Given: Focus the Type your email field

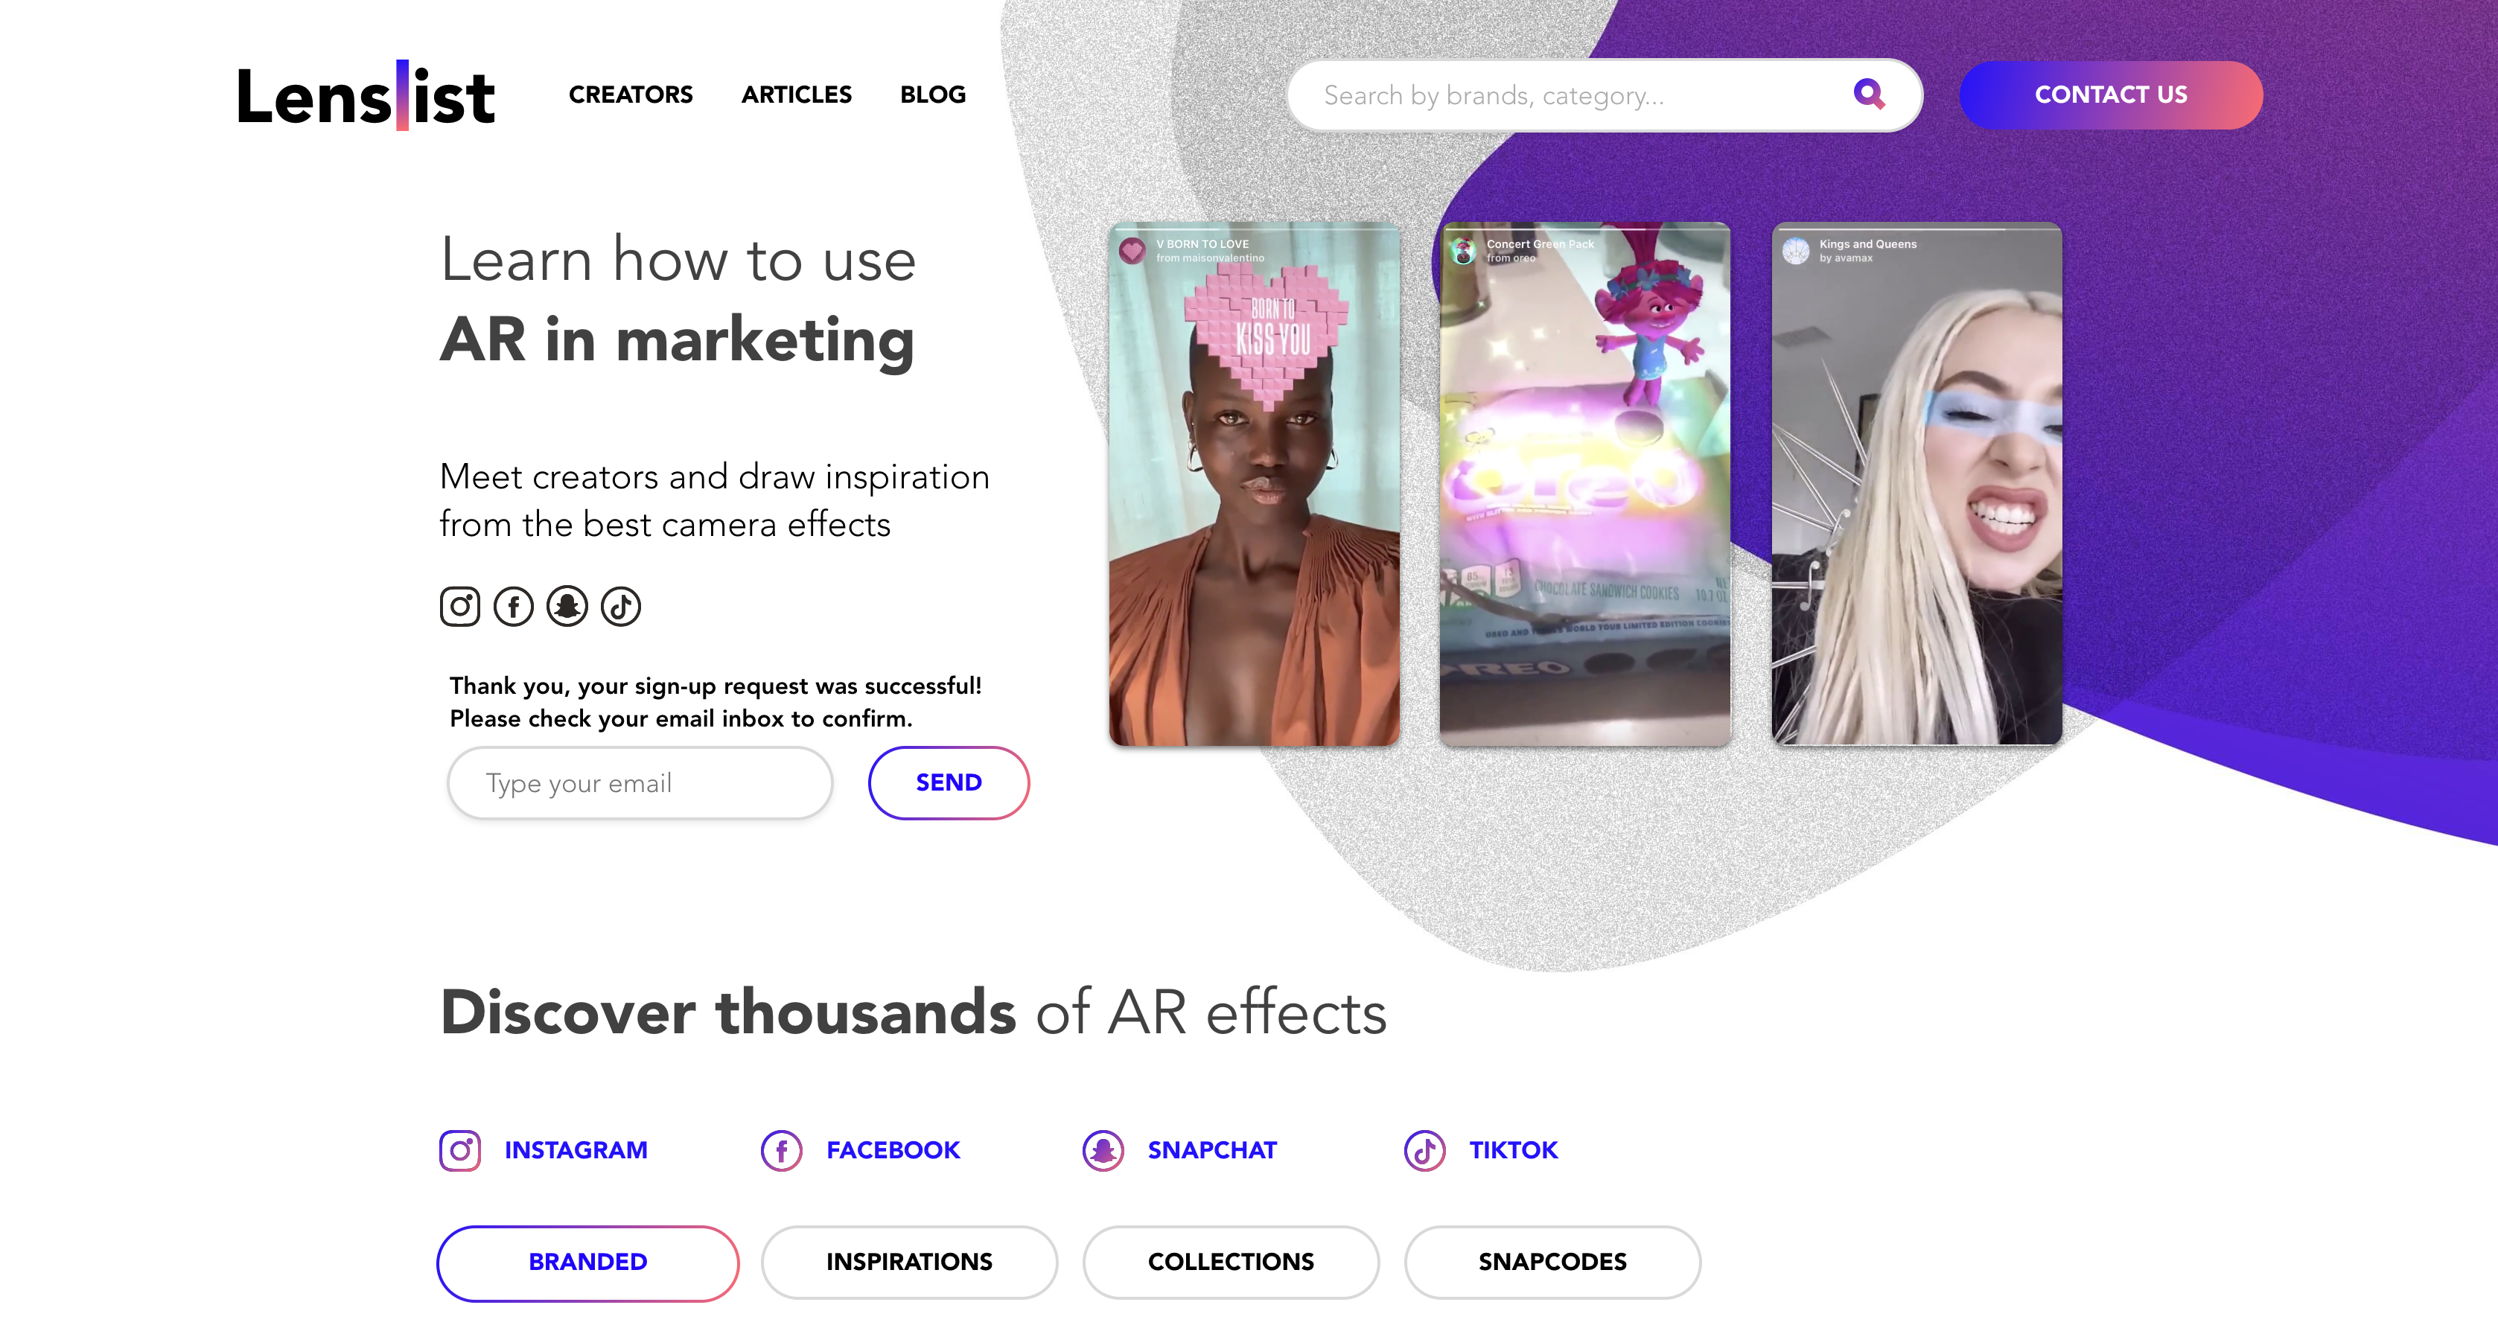Looking at the screenshot, I should coord(640,783).
